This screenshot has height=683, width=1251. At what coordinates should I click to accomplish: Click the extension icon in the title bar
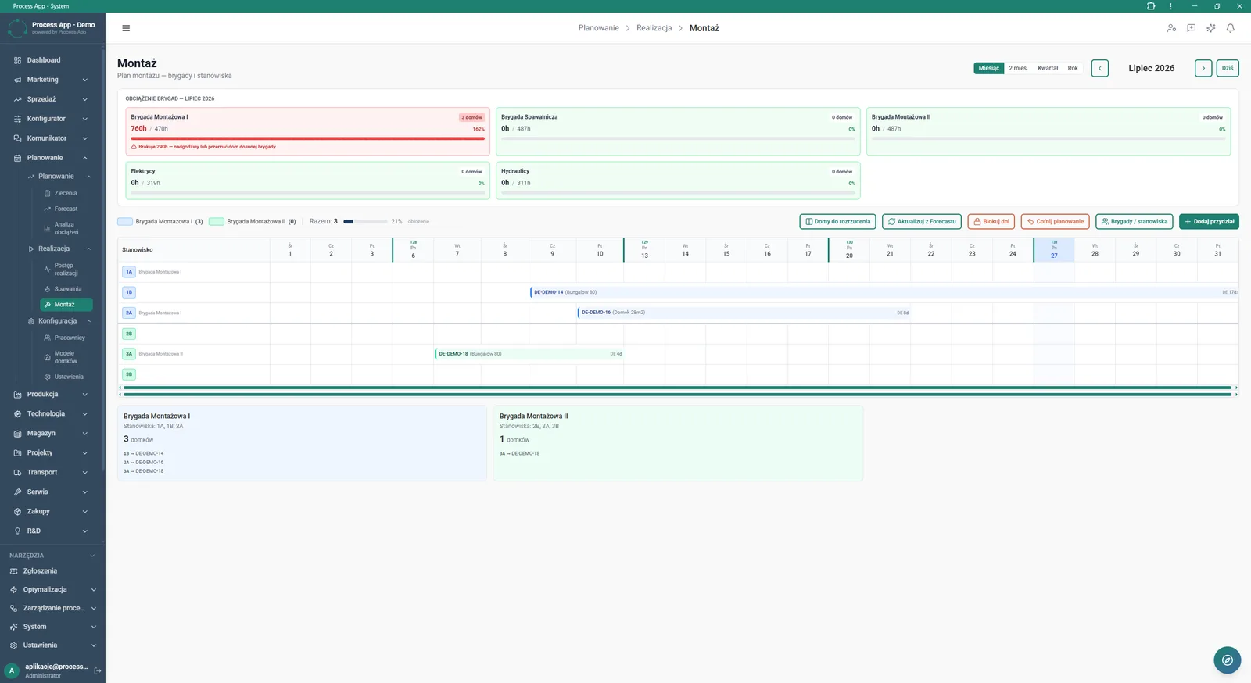(x=1151, y=6)
